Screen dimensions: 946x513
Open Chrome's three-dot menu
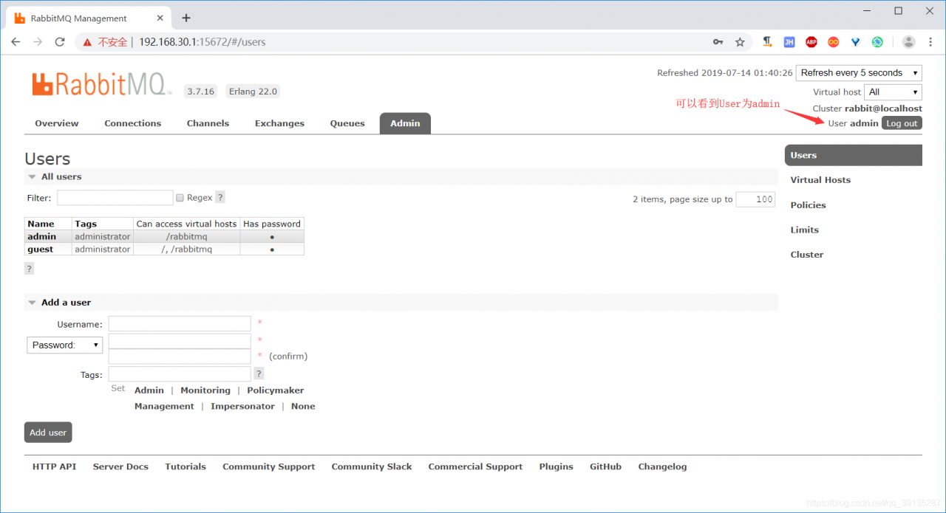pyautogui.click(x=930, y=42)
